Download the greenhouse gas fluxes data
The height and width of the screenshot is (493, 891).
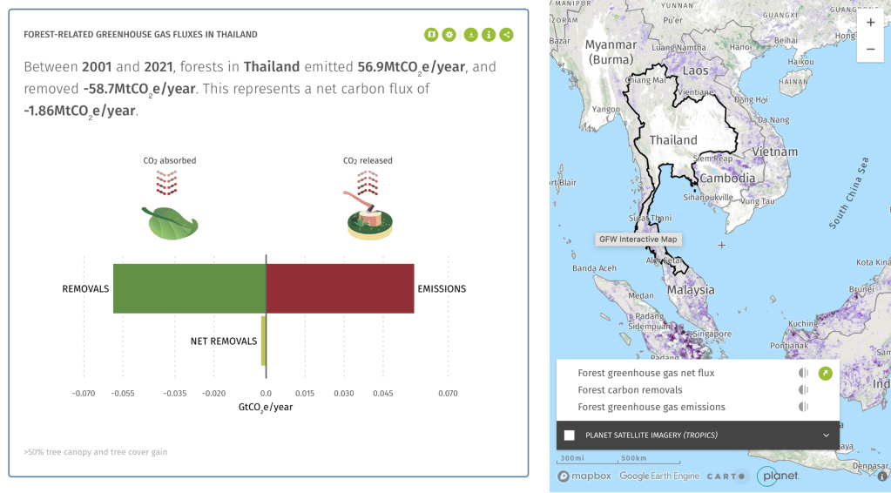(x=470, y=35)
